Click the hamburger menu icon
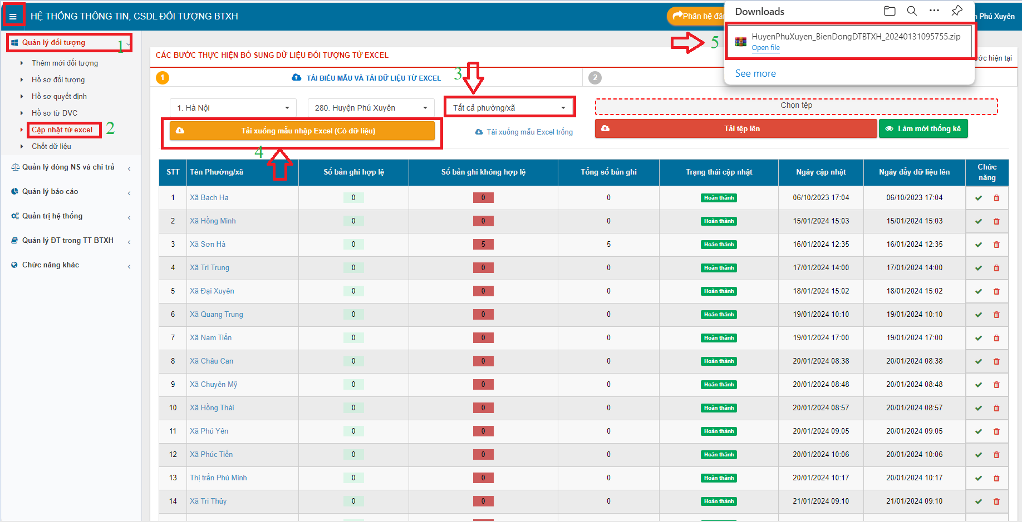 point(13,17)
